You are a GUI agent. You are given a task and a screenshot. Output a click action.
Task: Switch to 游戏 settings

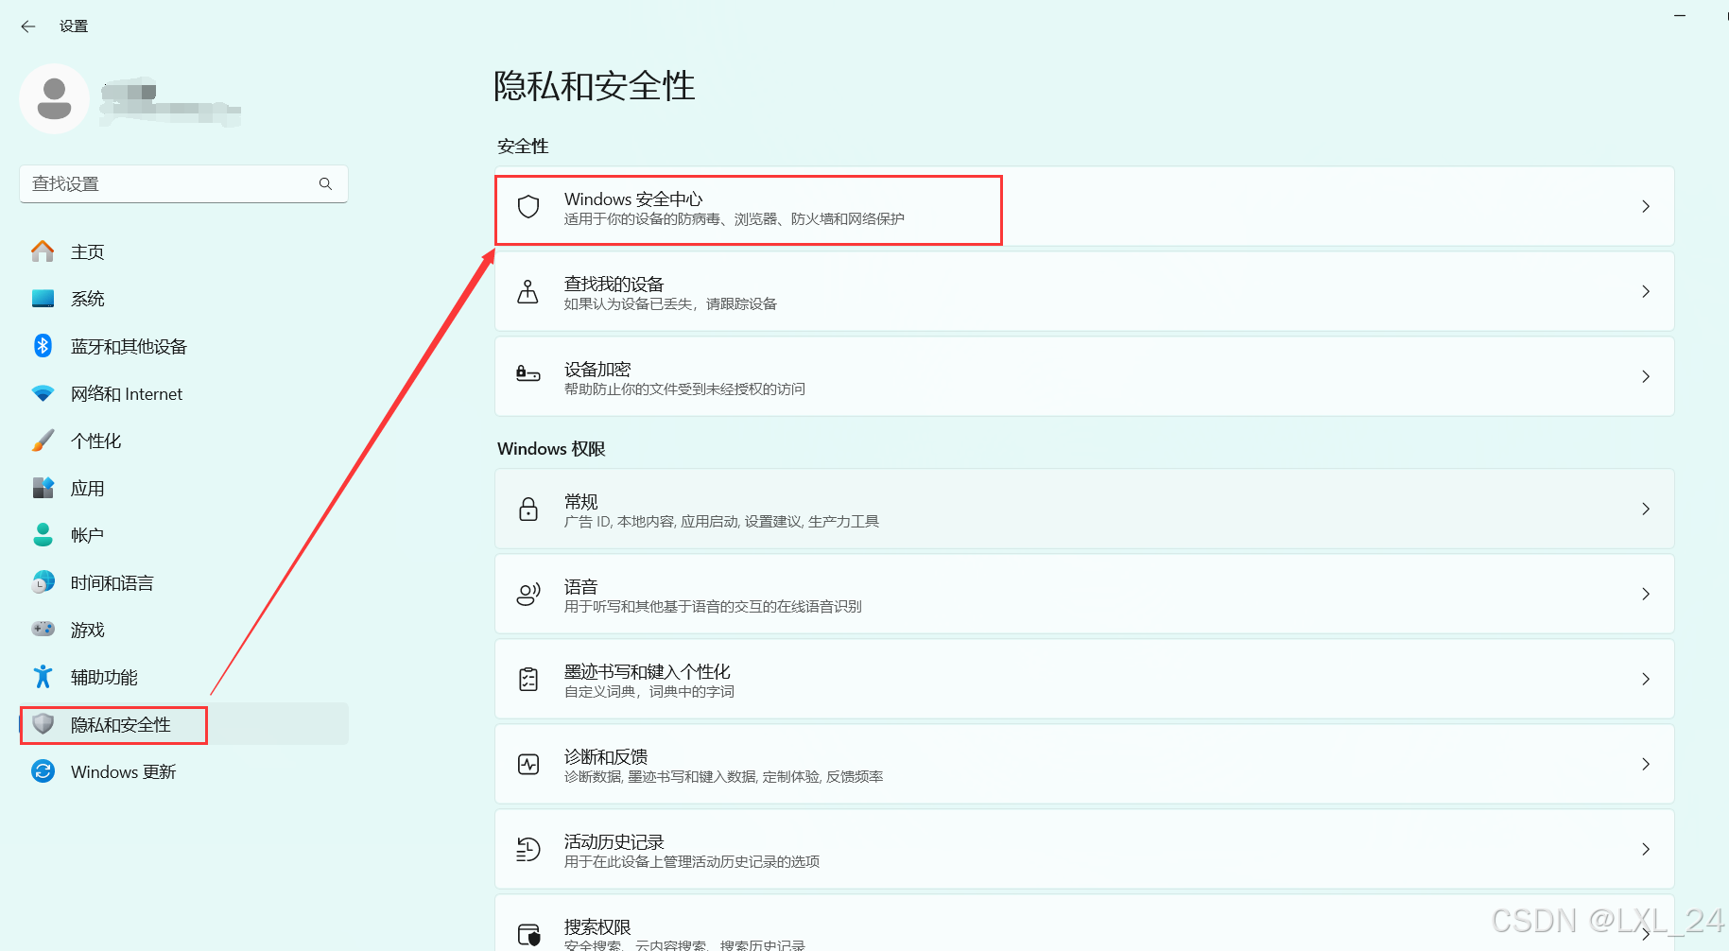(184, 630)
